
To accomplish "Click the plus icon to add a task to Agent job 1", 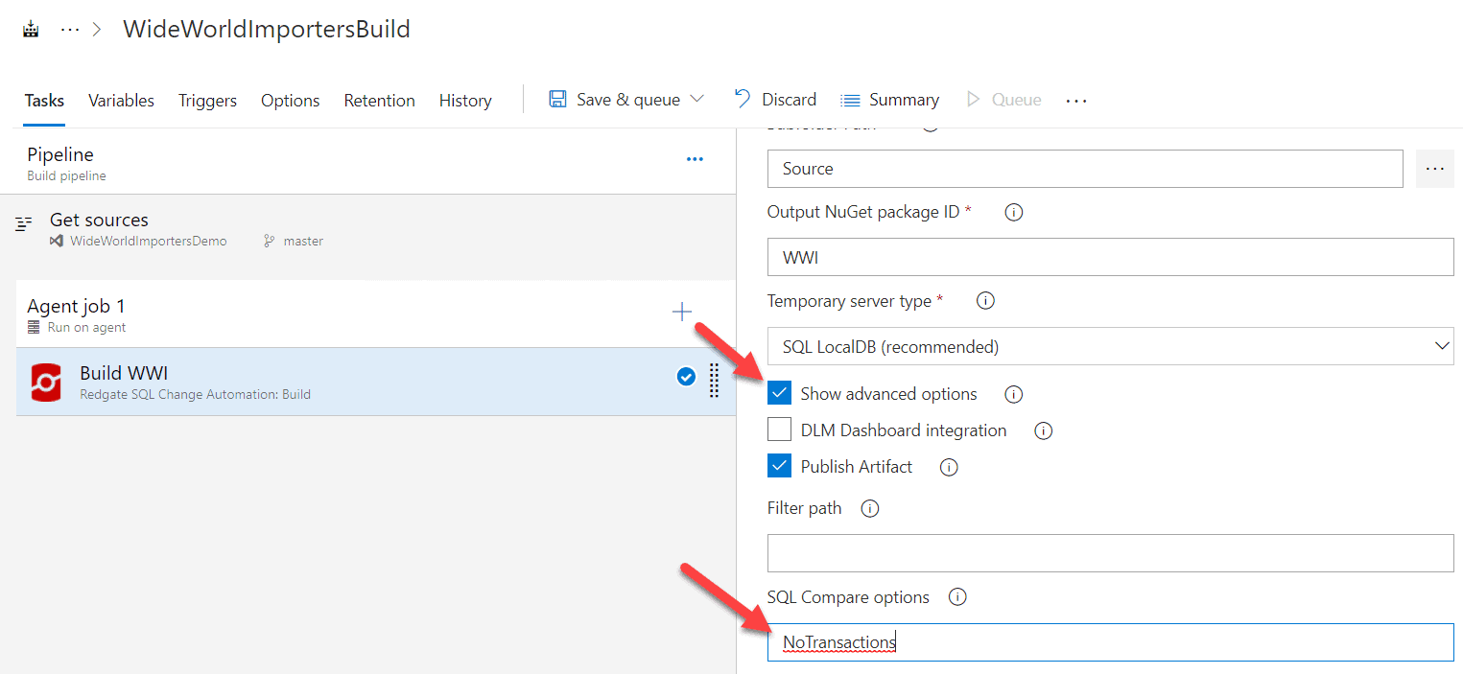I will point(681,311).
